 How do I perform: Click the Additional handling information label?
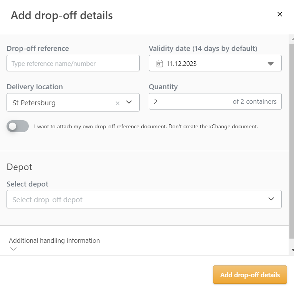(x=54, y=241)
